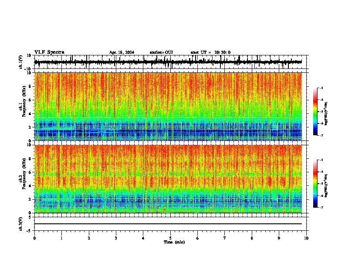Click the "VLF Spectra" title text
The width and height of the screenshot is (345, 267).
pyautogui.click(x=49, y=52)
